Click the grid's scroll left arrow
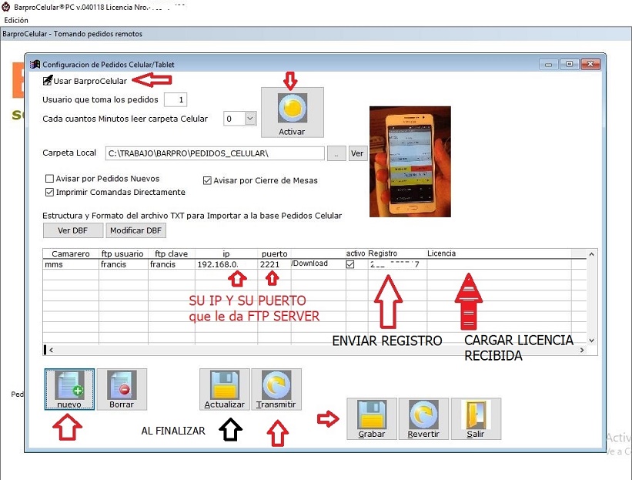The image size is (632, 480). (x=51, y=350)
